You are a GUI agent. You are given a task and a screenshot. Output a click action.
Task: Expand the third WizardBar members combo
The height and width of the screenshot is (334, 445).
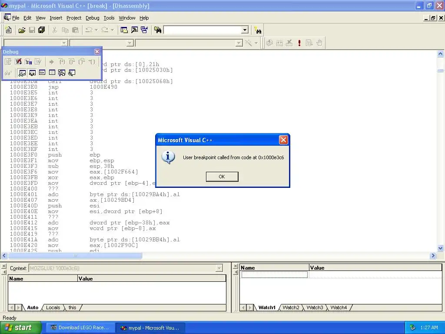pos(239,43)
